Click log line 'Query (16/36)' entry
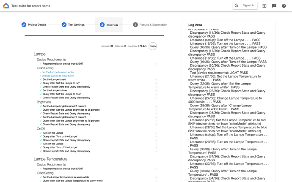 229,47
